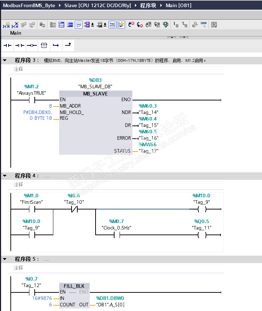Click Main [OB1] in breadcrumb
Image resolution: width=262 pixels, height=311 pixels.
(x=179, y=6)
